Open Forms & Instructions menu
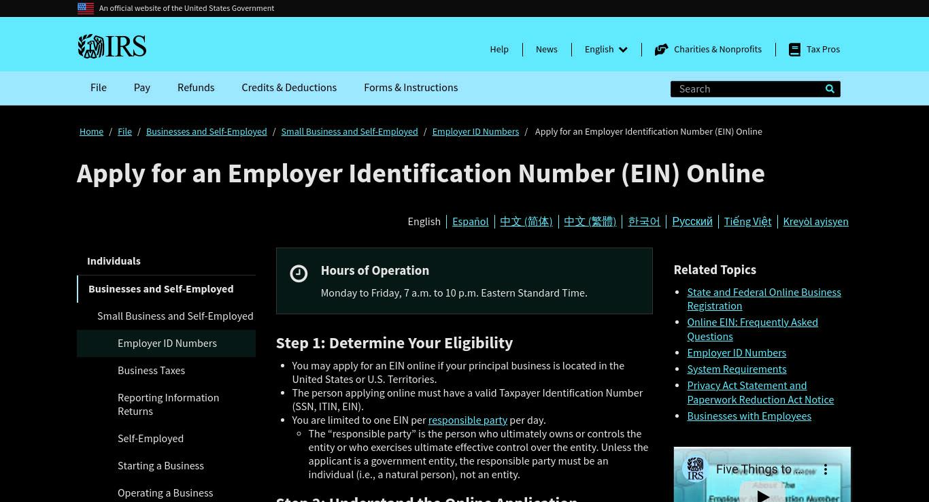 (x=411, y=88)
